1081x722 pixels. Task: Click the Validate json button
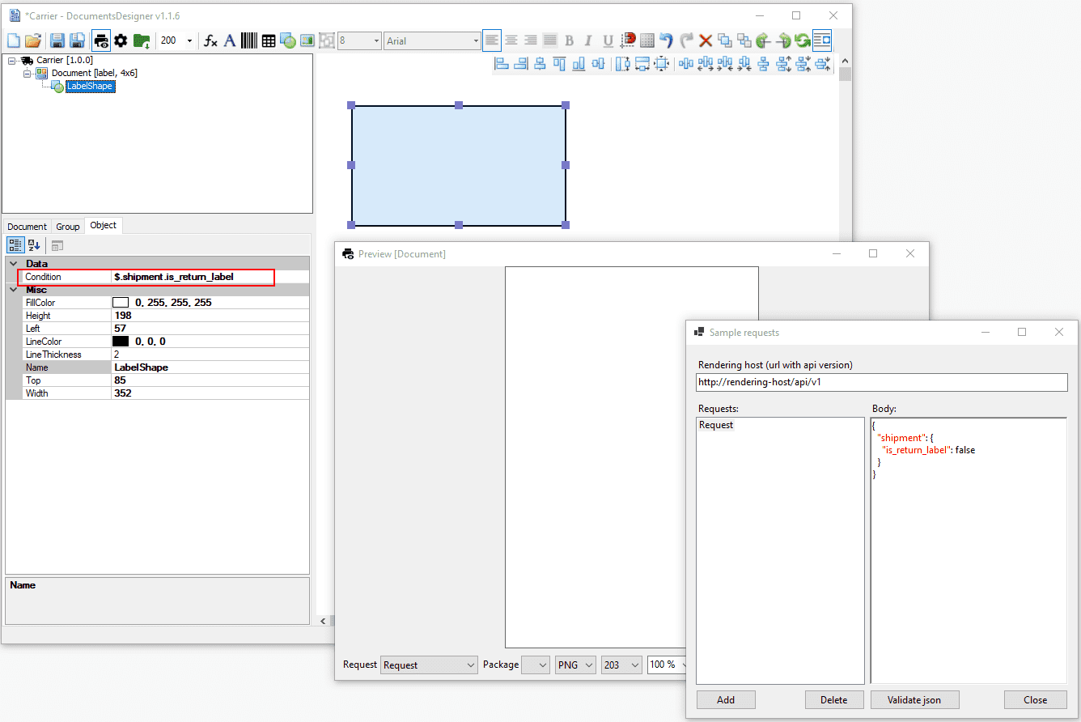tap(914, 700)
